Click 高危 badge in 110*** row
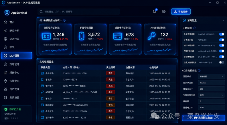This screenshot has width=227, height=125. (110, 73)
